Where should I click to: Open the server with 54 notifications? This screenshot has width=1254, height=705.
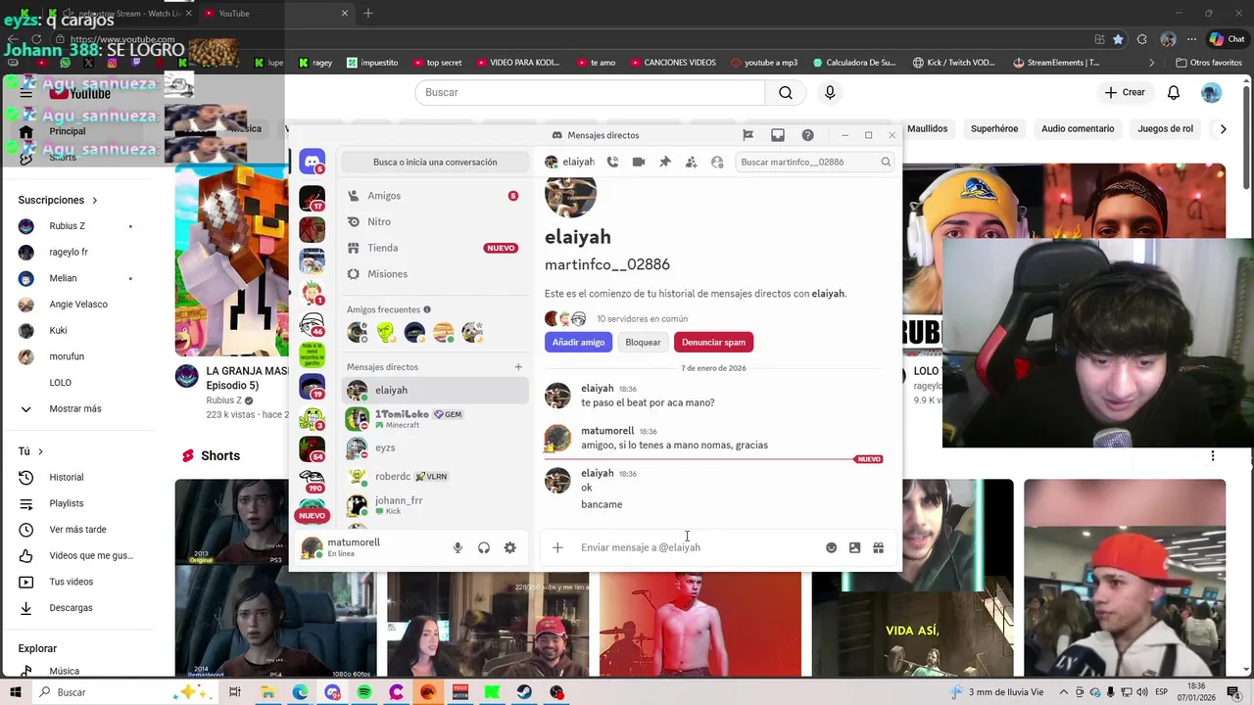pyautogui.click(x=312, y=448)
